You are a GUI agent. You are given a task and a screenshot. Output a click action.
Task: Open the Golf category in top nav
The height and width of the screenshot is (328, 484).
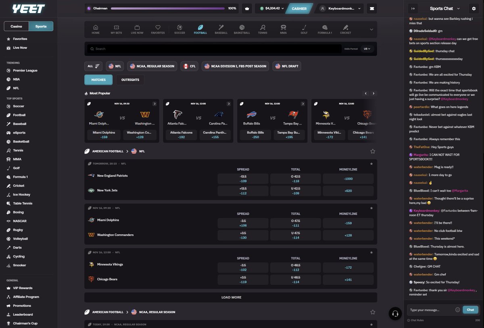point(304,29)
